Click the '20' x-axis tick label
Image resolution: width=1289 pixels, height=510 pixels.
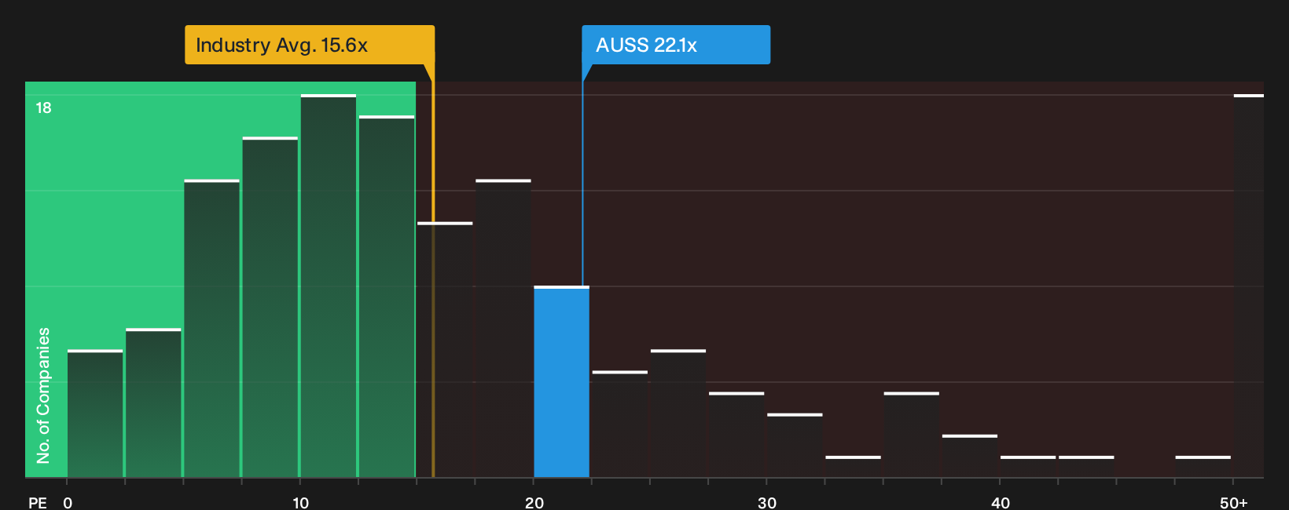pos(534,502)
